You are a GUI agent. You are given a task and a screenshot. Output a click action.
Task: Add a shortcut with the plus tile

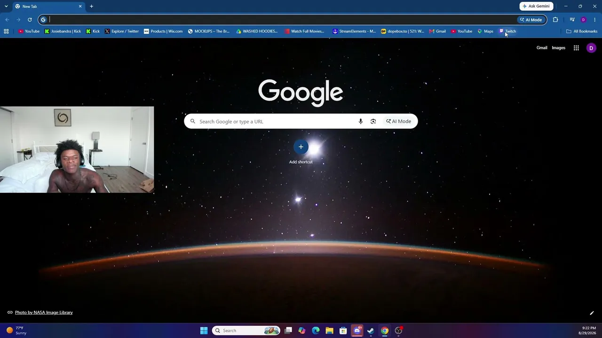pyautogui.click(x=301, y=147)
